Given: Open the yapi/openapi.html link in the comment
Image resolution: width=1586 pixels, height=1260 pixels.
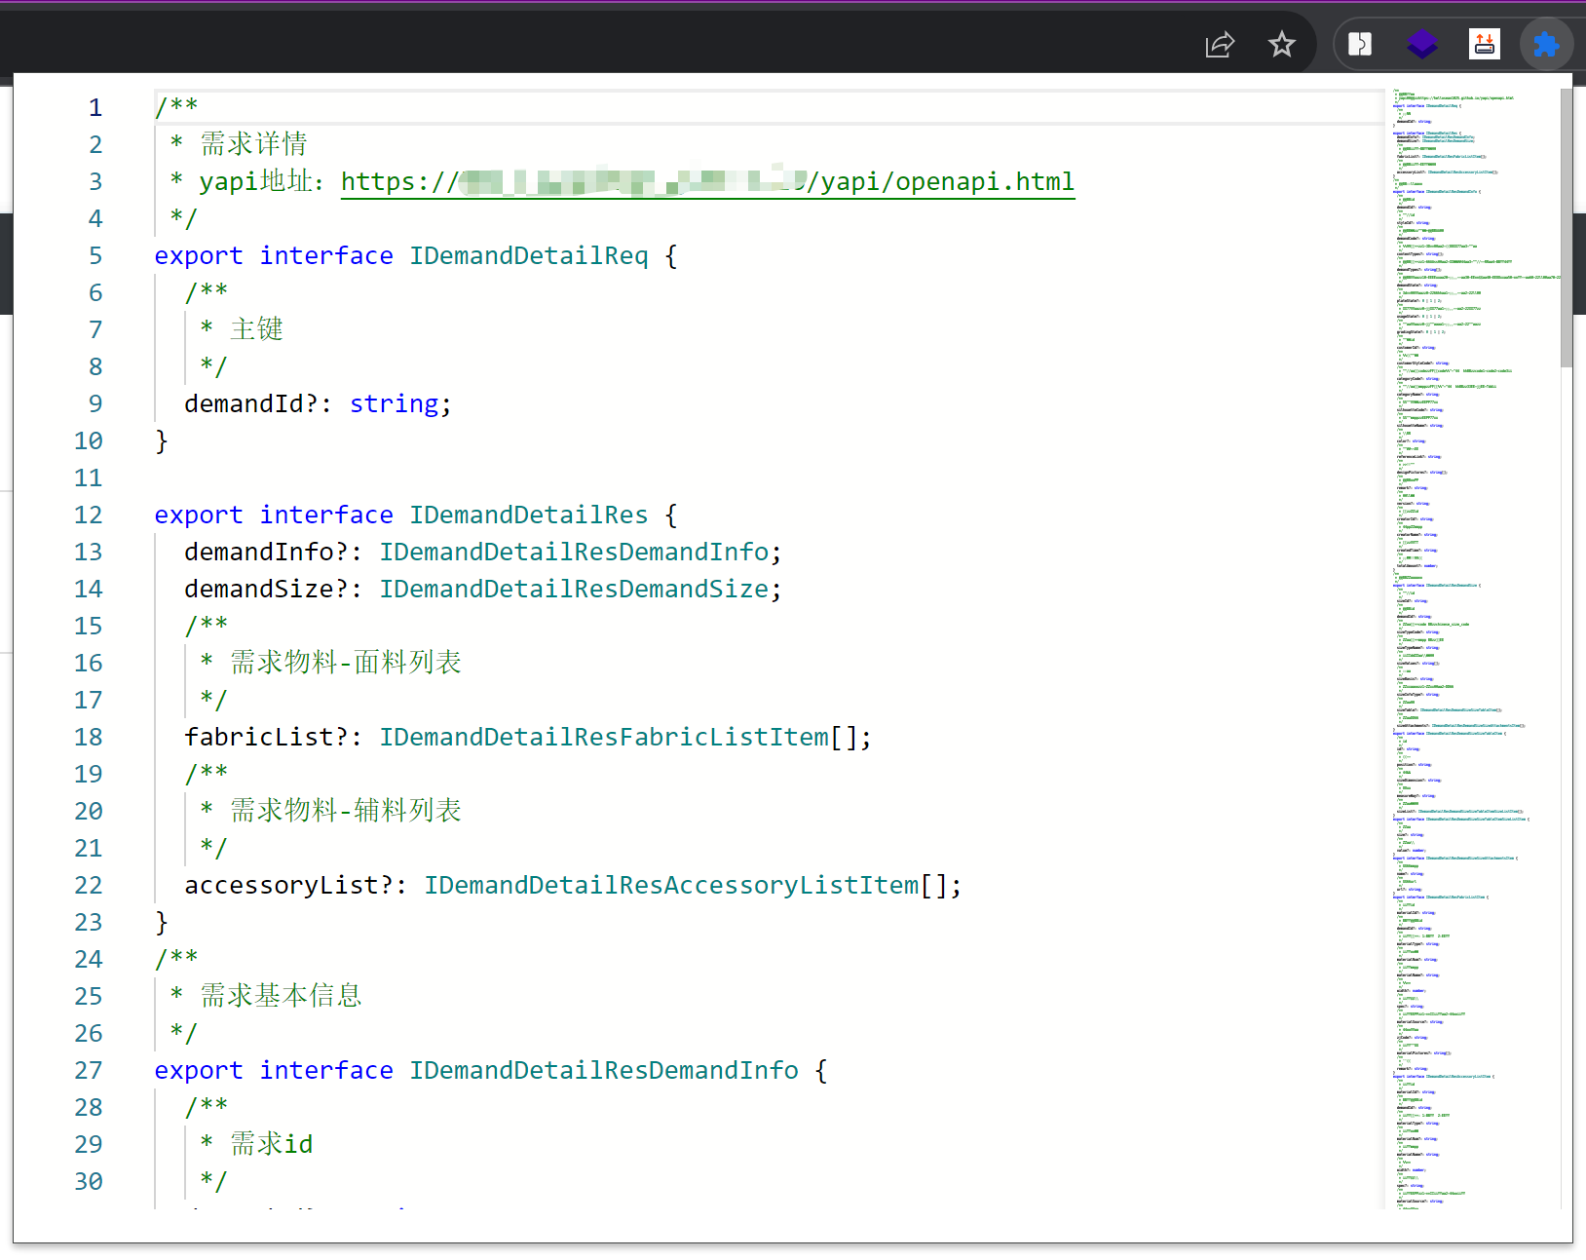Looking at the screenshot, I should 707,181.
